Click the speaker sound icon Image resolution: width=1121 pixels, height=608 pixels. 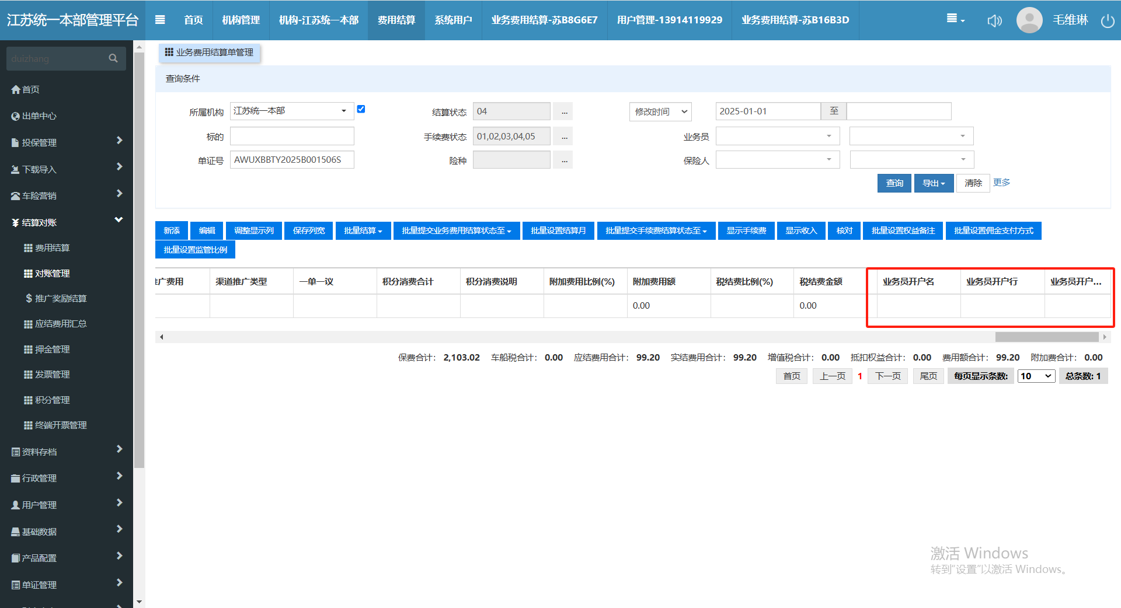pyautogui.click(x=994, y=21)
